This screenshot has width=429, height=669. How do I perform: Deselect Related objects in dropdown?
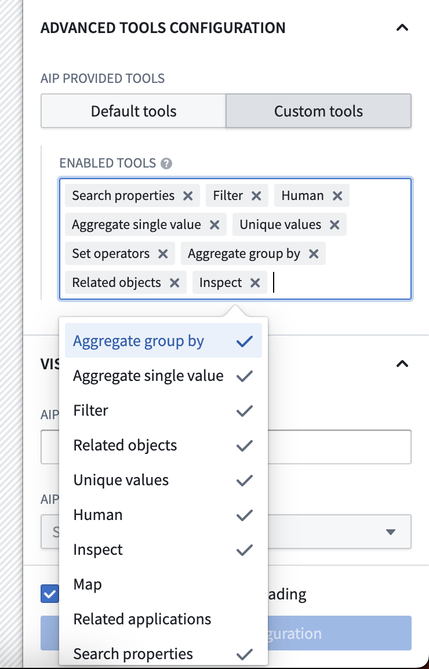[x=163, y=445]
